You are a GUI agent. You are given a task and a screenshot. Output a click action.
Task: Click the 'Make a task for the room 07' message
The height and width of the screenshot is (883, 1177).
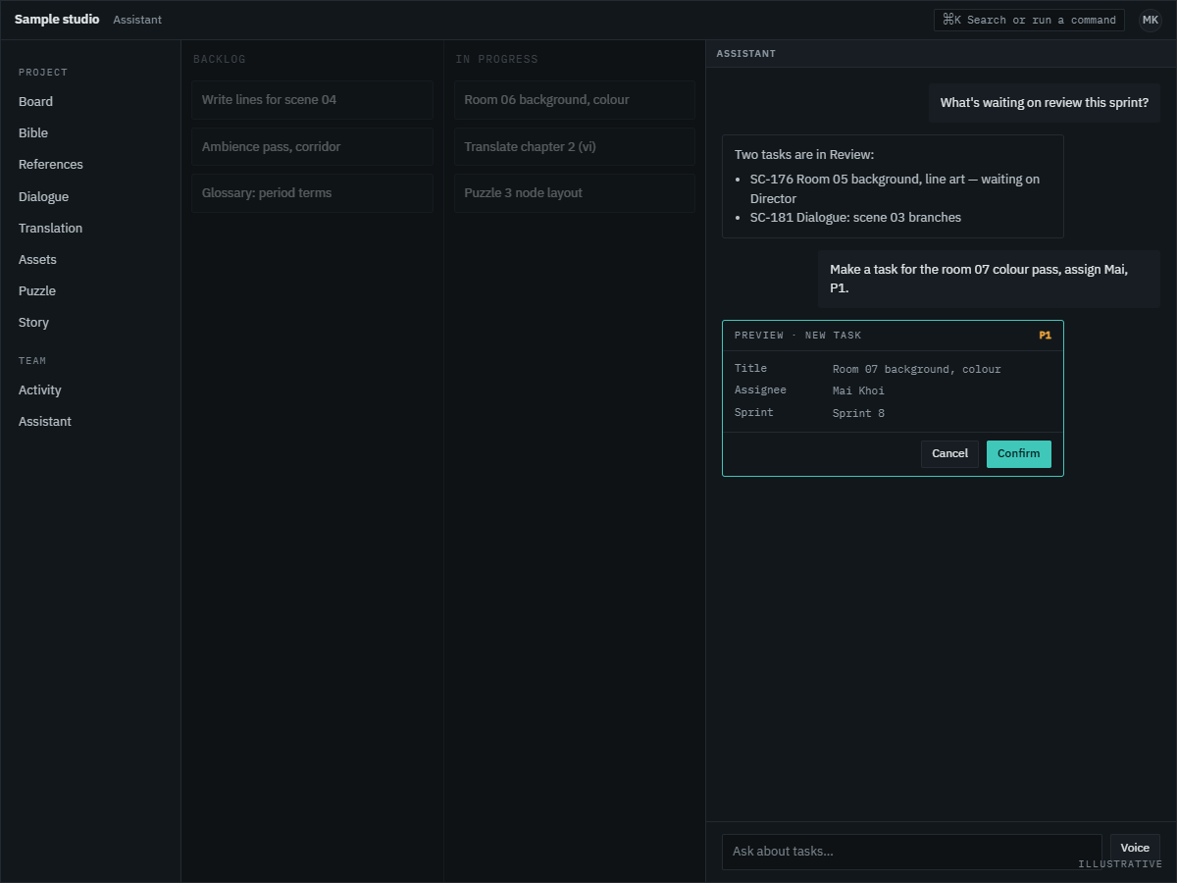coord(989,279)
